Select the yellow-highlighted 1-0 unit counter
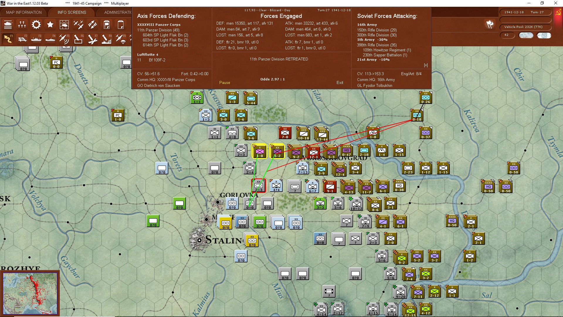 (260, 151)
